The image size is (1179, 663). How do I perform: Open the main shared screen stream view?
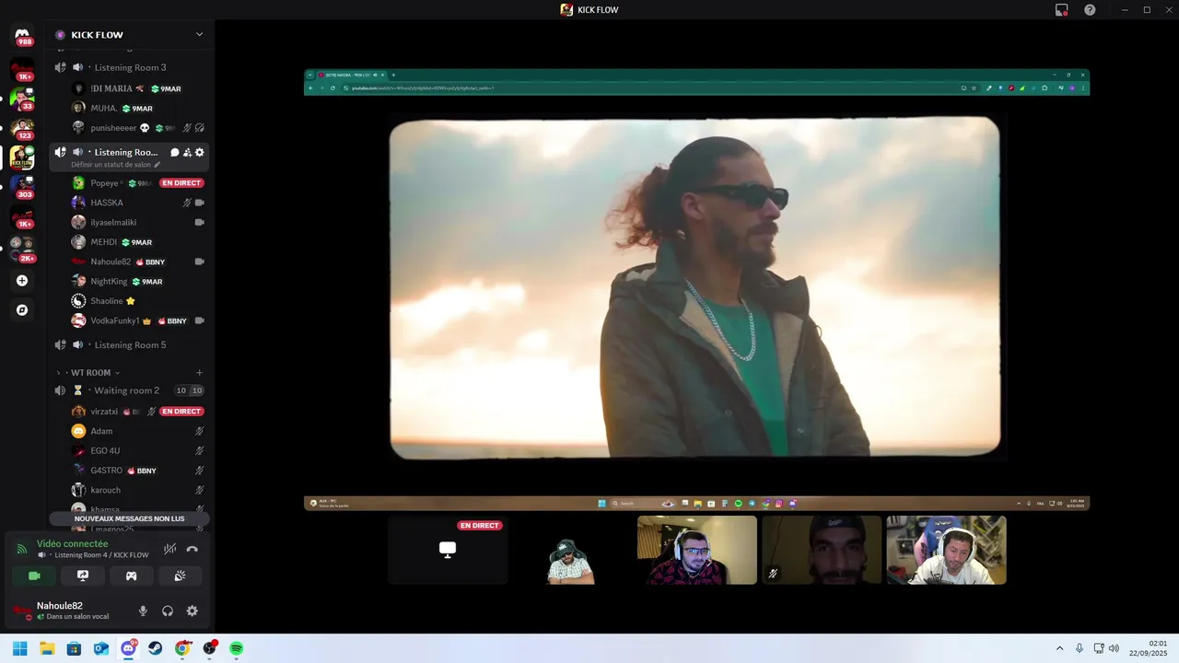click(x=696, y=289)
